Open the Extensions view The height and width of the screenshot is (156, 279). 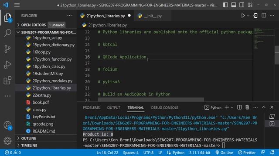[7, 80]
